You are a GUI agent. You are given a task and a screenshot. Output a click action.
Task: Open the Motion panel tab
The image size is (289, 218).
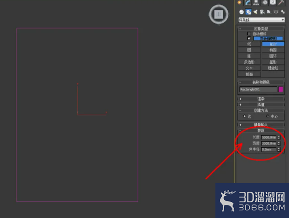tap(265, 2)
